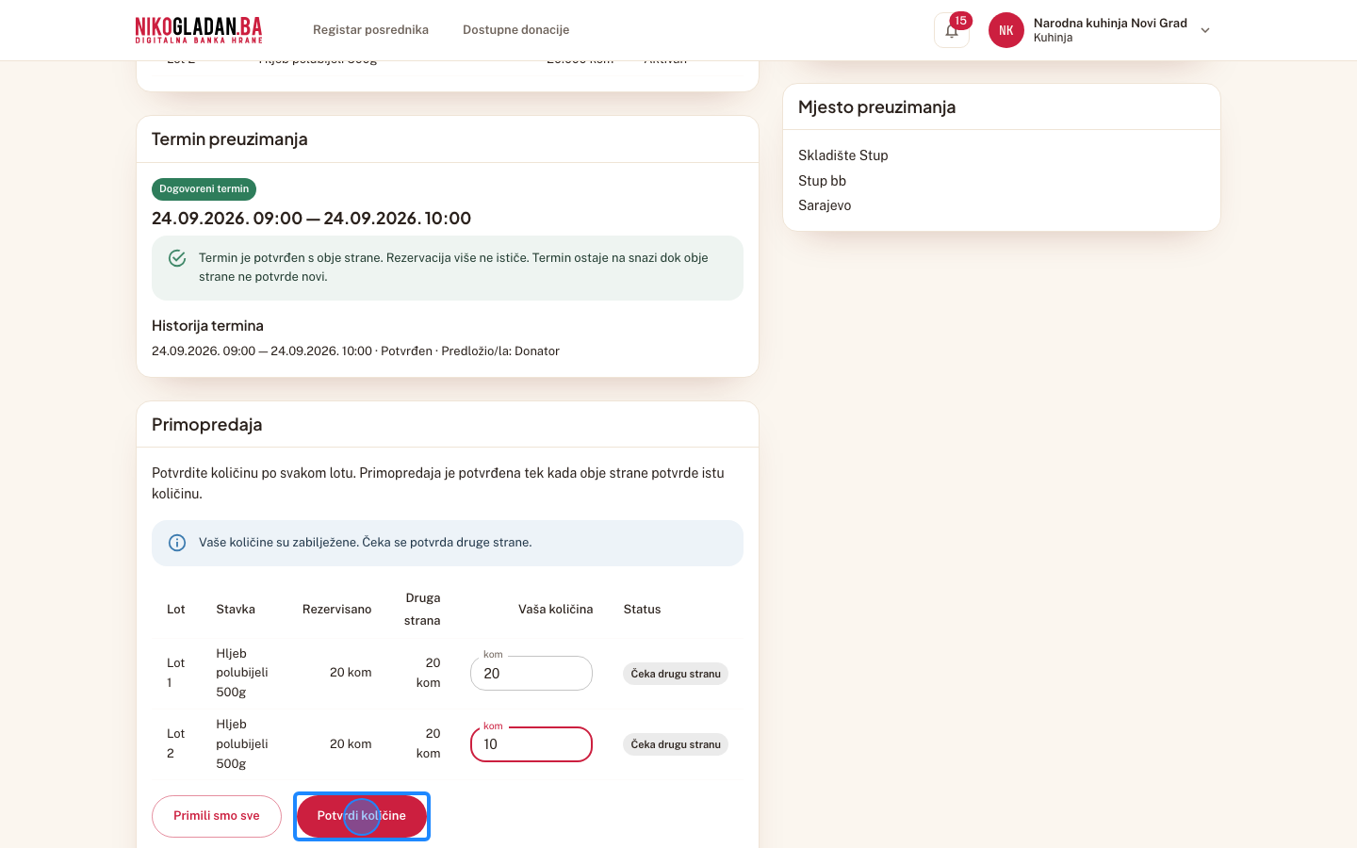Focus the Lot 2 quantity input field
The height and width of the screenshot is (848, 1357).
click(x=531, y=744)
